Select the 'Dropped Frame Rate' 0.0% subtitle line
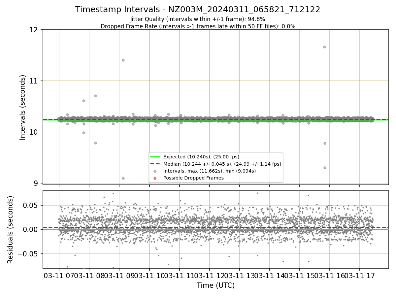The image size is (396, 297). click(198, 26)
